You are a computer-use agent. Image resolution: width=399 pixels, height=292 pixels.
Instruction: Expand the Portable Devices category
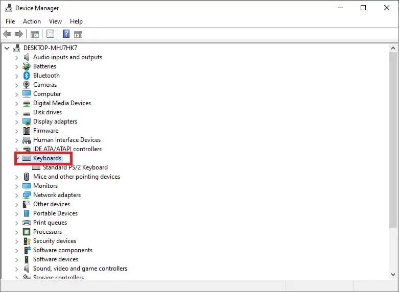[17, 214]
